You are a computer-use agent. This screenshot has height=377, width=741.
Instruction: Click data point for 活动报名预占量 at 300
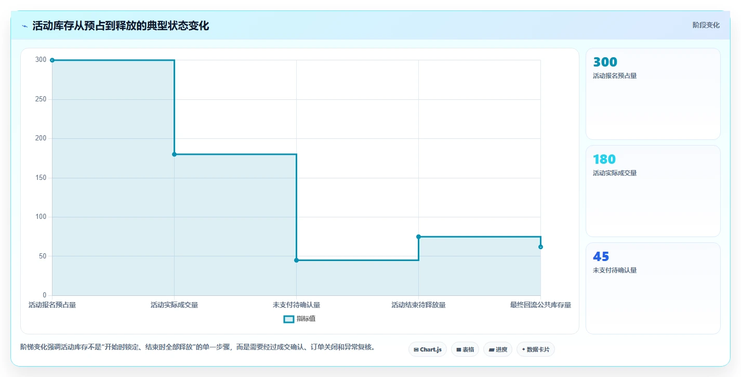(x=52, y=60)
